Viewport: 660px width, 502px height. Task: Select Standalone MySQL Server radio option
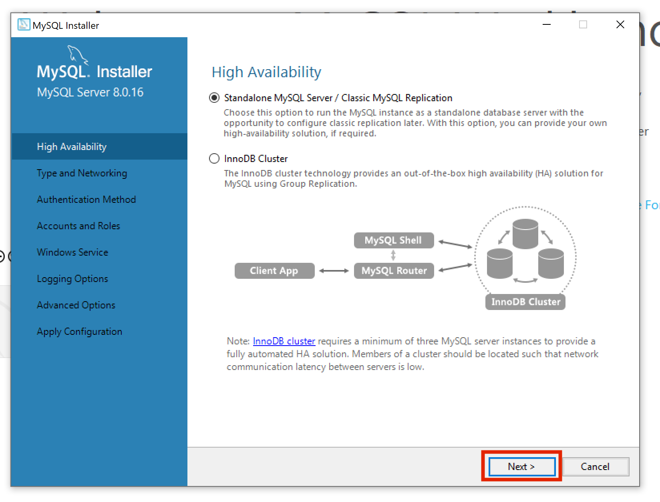[214, 98]
